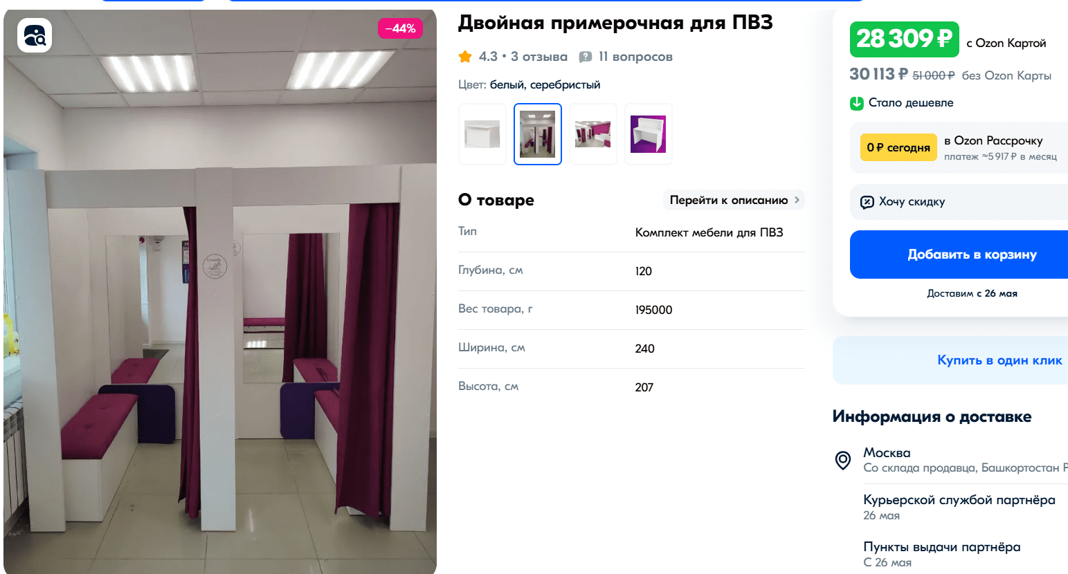
Task: Click 0 ₽ сегодня installment badge
Action: (x=898, y=147)
